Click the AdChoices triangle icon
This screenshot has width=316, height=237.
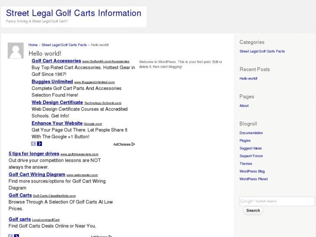(x=133, y=144)
